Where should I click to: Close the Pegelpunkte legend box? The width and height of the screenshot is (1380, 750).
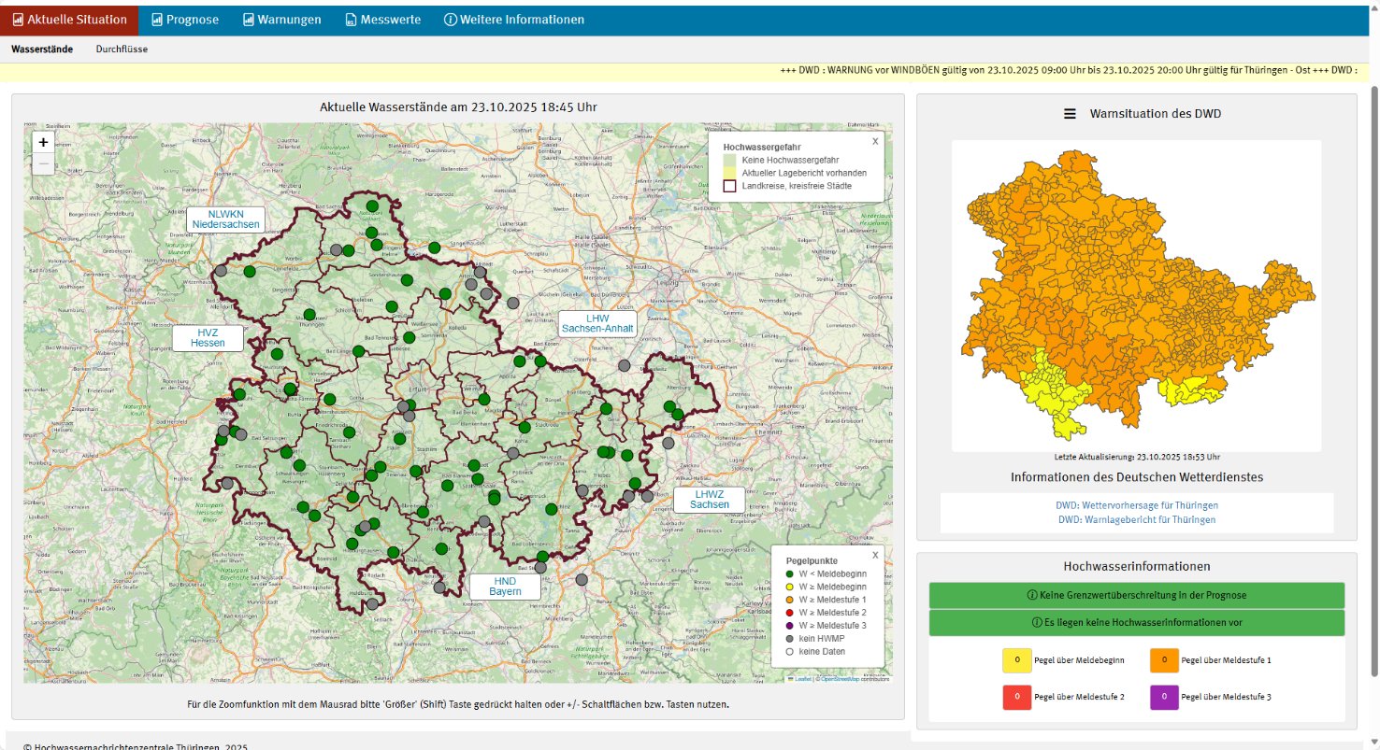pos(874,554)
